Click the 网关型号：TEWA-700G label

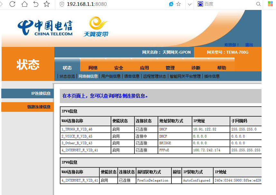pyautogui.click(x=228, y=52)
